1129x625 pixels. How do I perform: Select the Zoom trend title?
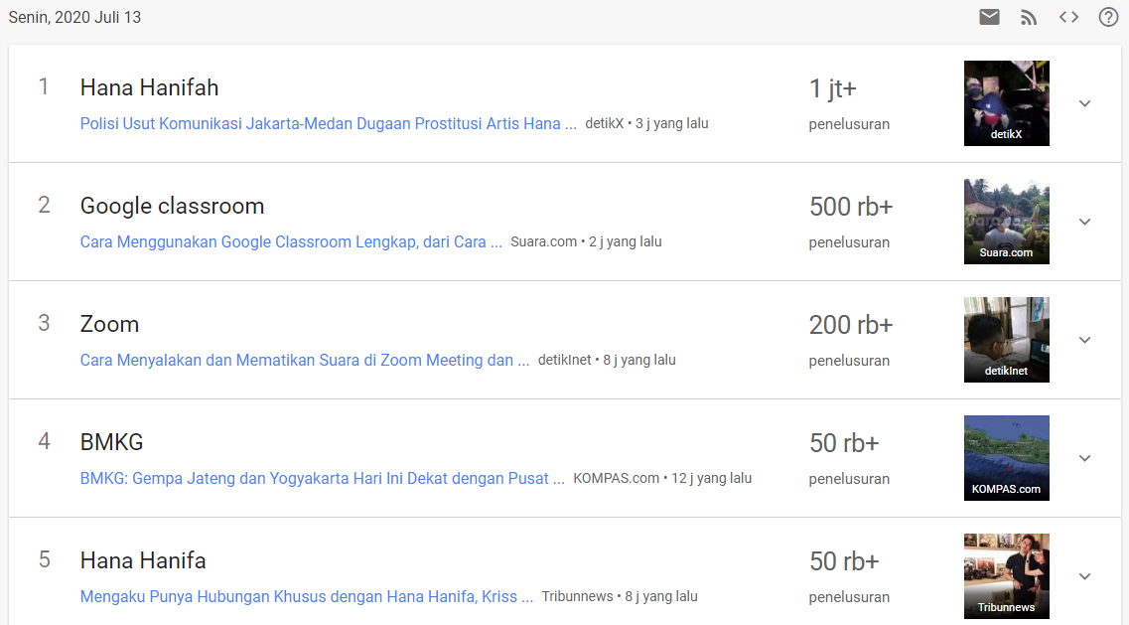click(109, 324)
